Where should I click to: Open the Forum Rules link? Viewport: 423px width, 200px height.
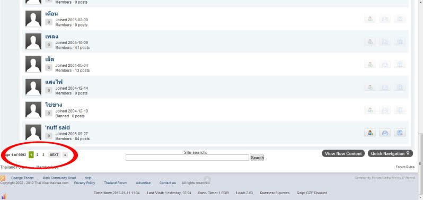[x=405, y=167]
